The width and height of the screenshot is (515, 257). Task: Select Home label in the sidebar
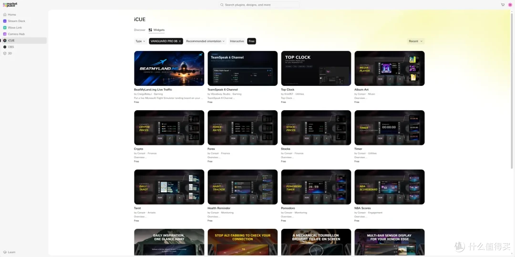click(x=12, y=15)
